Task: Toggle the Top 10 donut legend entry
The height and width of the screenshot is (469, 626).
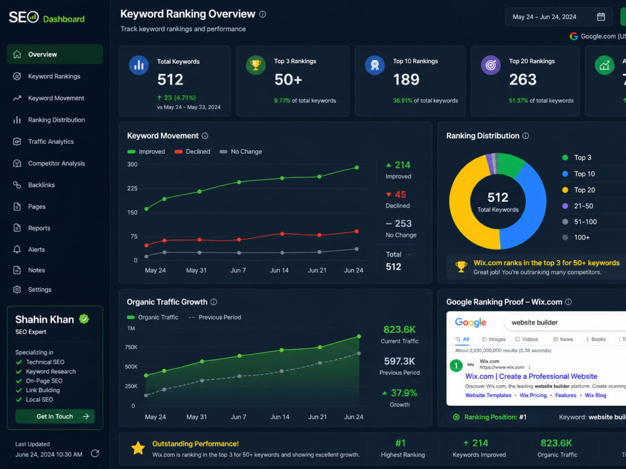Action: (x=578, y=174)
